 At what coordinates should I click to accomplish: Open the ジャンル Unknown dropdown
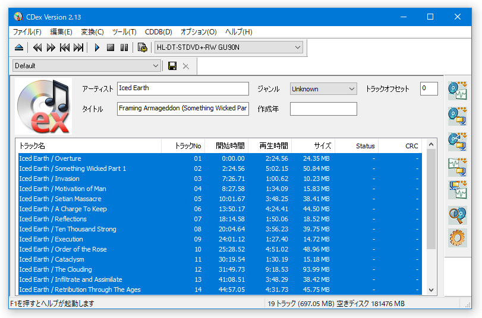[323, 89]
